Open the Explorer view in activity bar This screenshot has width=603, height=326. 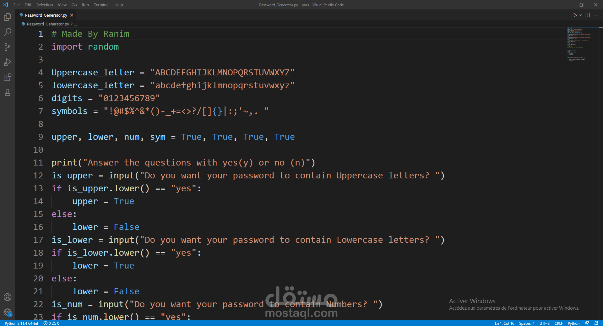pos(8,17)
